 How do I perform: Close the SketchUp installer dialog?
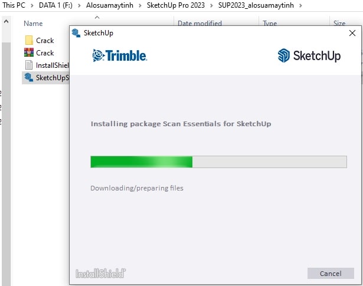tap(352, 33)
